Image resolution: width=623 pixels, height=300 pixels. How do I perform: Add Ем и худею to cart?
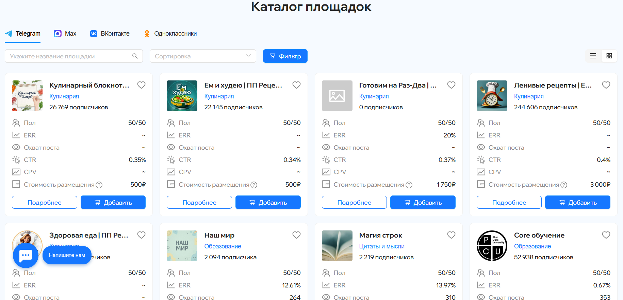pos(268,202)
